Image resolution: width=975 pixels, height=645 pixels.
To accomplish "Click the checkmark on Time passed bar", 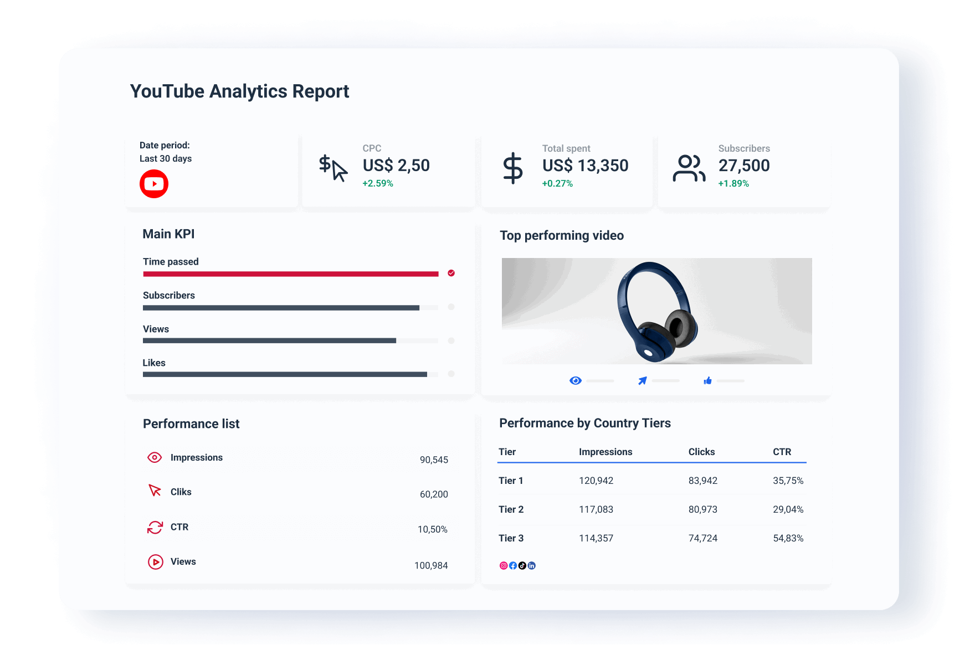I will (451, 273).
